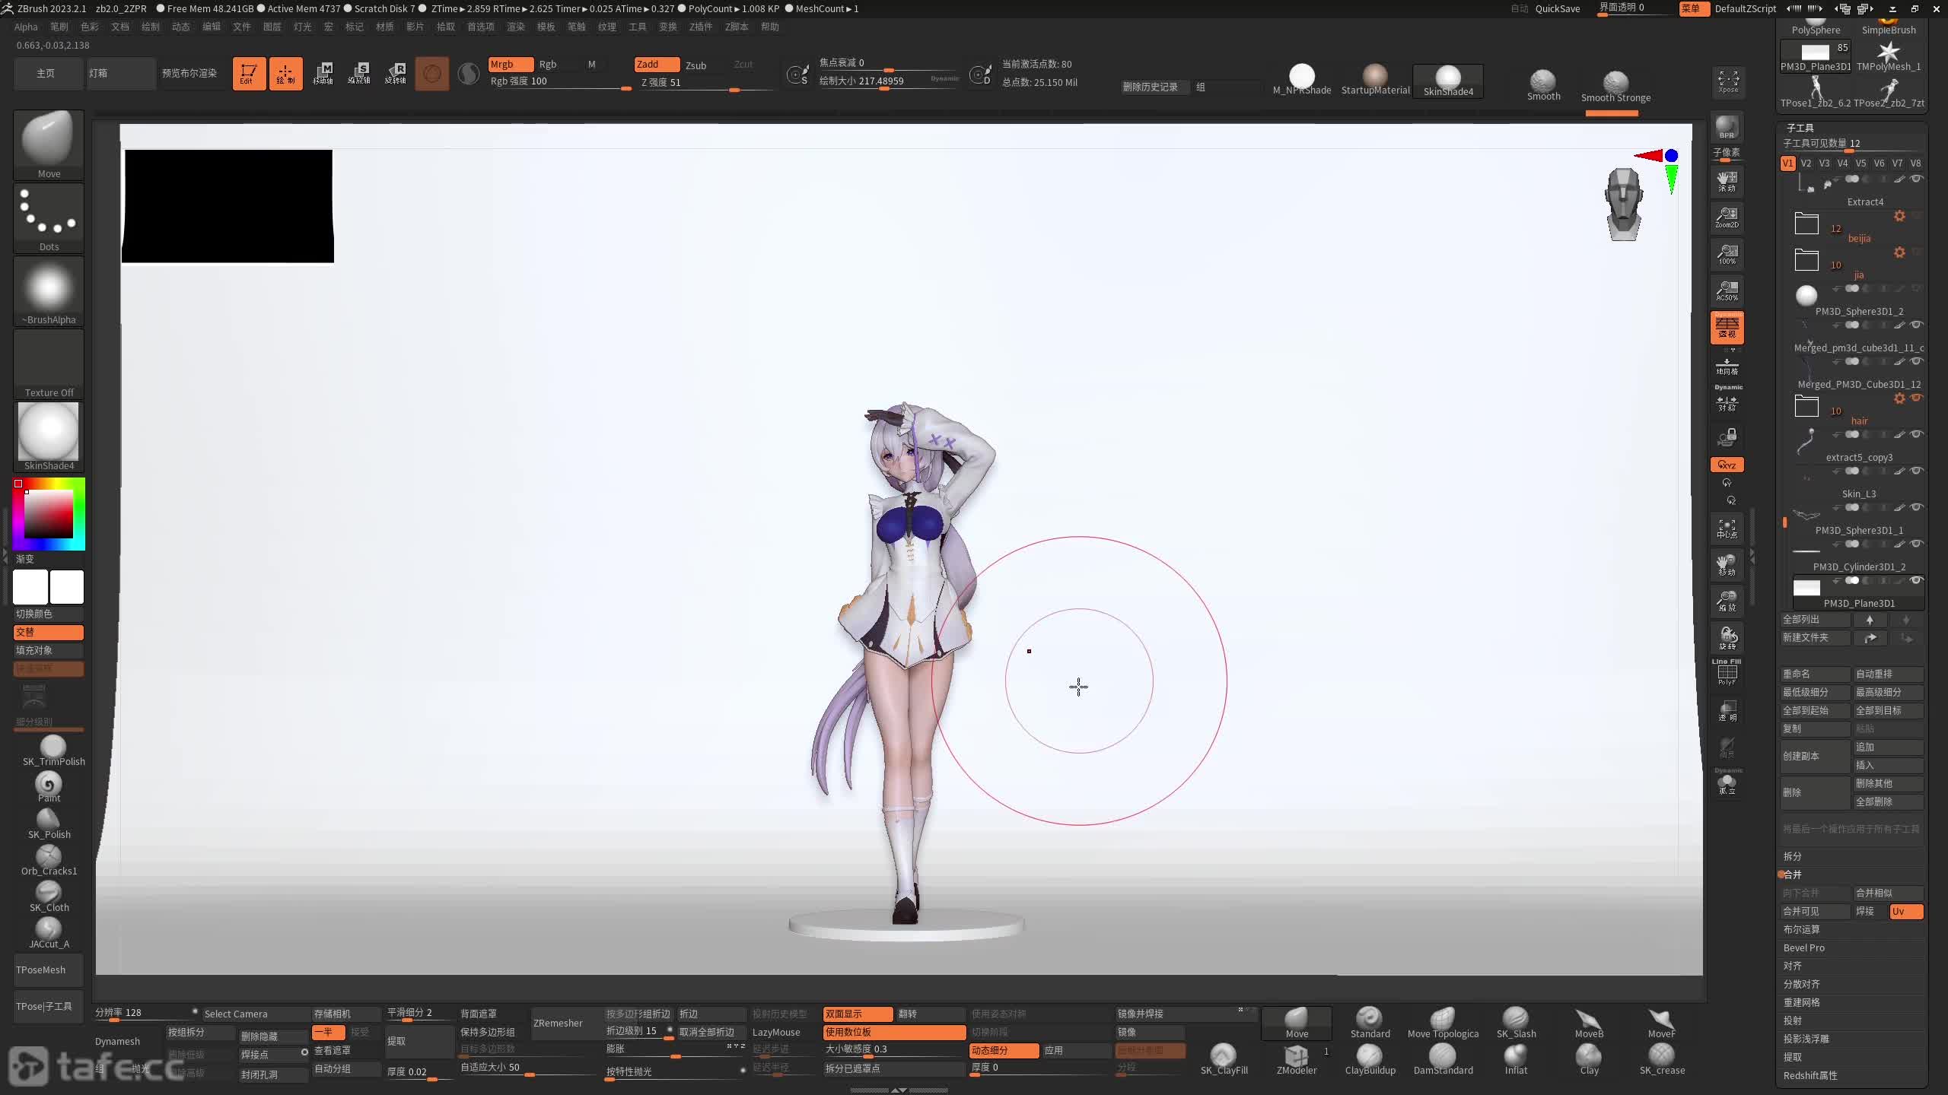Image resolution: width=1948 pixels, height=1095 pixels.
Task: Expand the Redshift属性 section
Action: coord(1811,1075)
